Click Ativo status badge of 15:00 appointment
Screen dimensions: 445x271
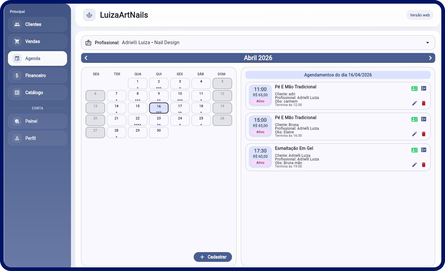(260, 132)
